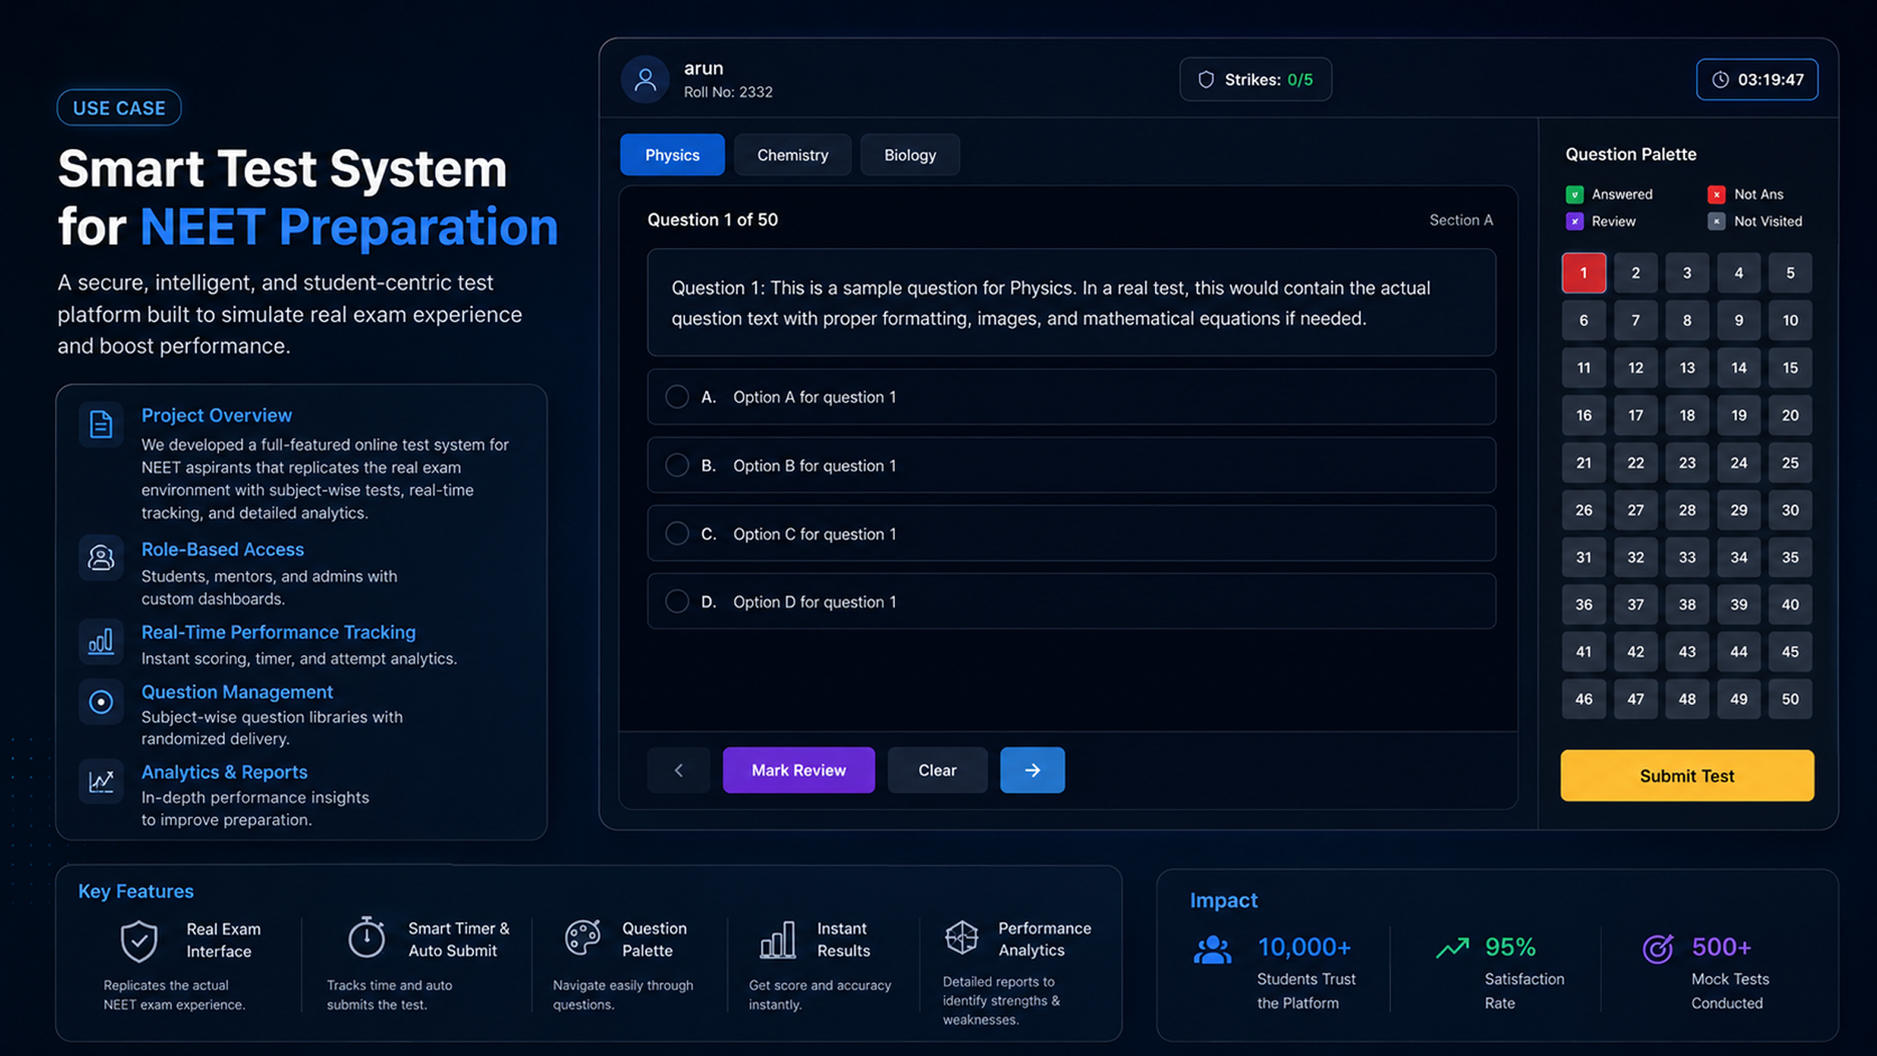Click the Real Exam Interface shield icon
Screen dimensions: 1877x1056
click(139, 941)
